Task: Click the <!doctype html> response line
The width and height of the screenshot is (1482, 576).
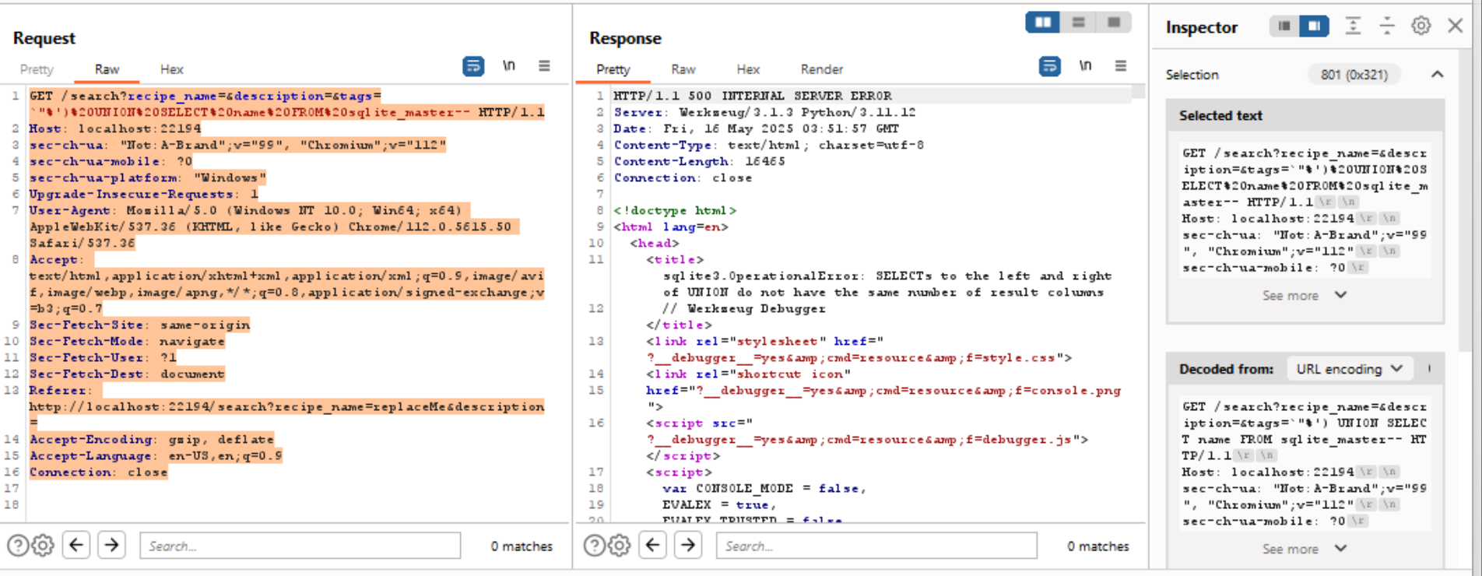Action: point(675,210)
